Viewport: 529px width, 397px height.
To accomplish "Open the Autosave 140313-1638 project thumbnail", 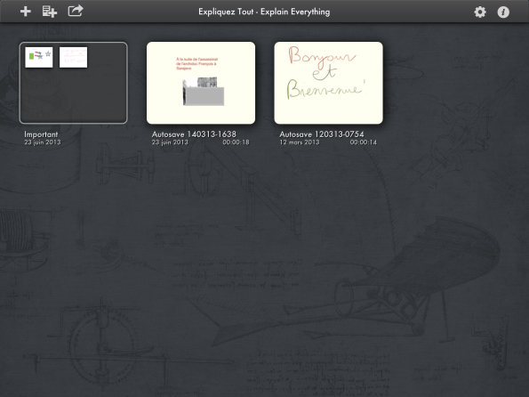I will 201,83.
